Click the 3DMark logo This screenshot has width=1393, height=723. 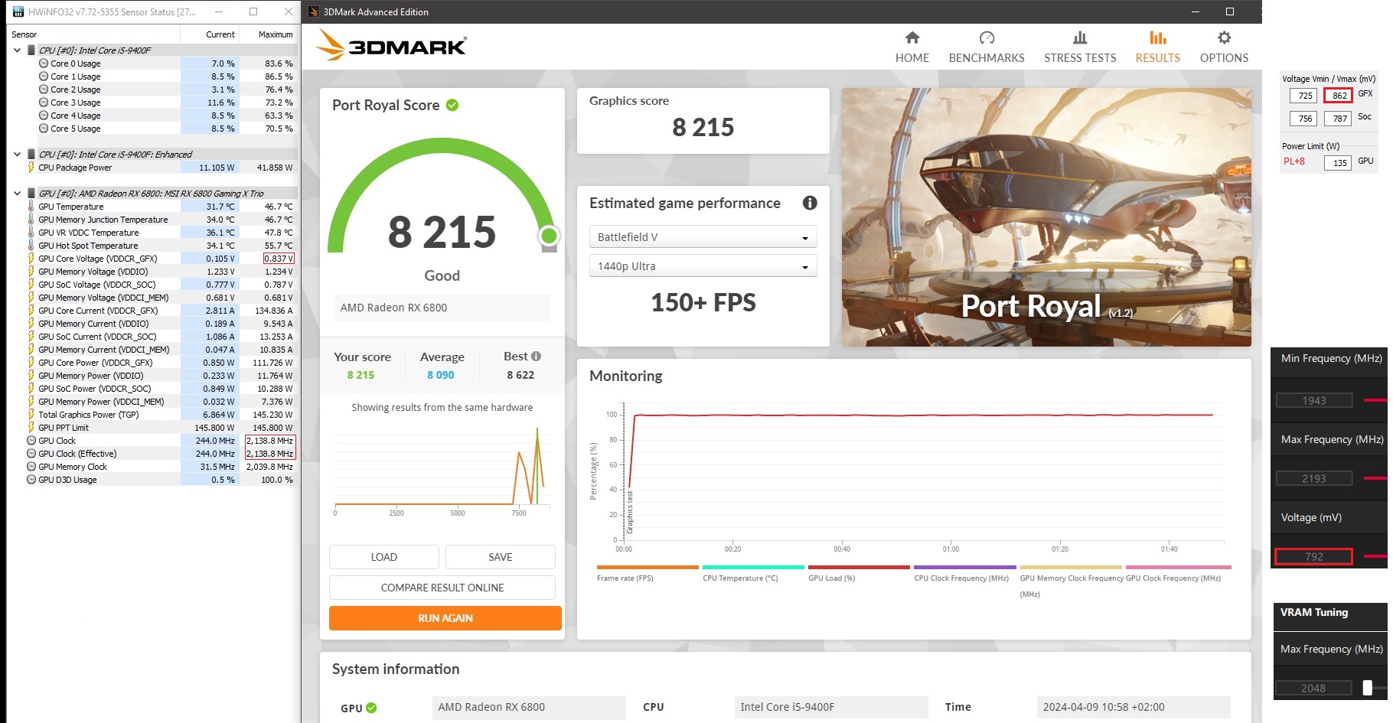coord(391,45)
